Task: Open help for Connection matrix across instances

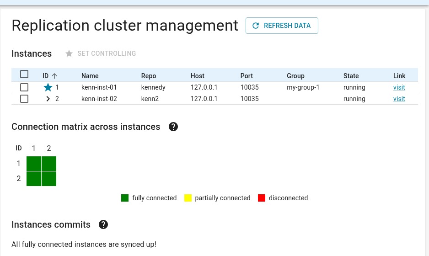Action: point(173,127)
